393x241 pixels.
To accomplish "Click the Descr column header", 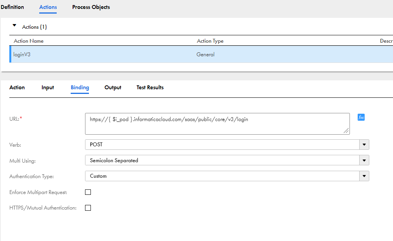I will [386, 41].
